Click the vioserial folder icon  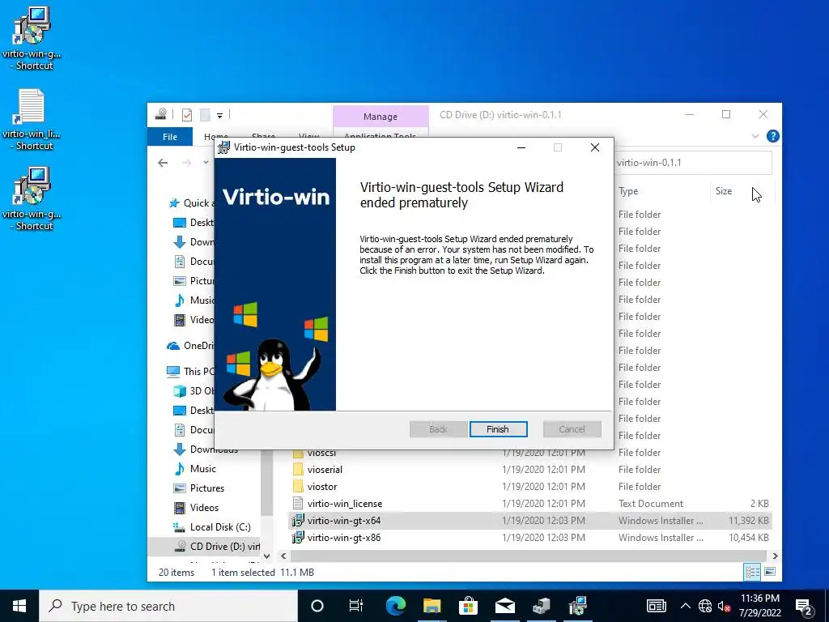pos(298,470)
